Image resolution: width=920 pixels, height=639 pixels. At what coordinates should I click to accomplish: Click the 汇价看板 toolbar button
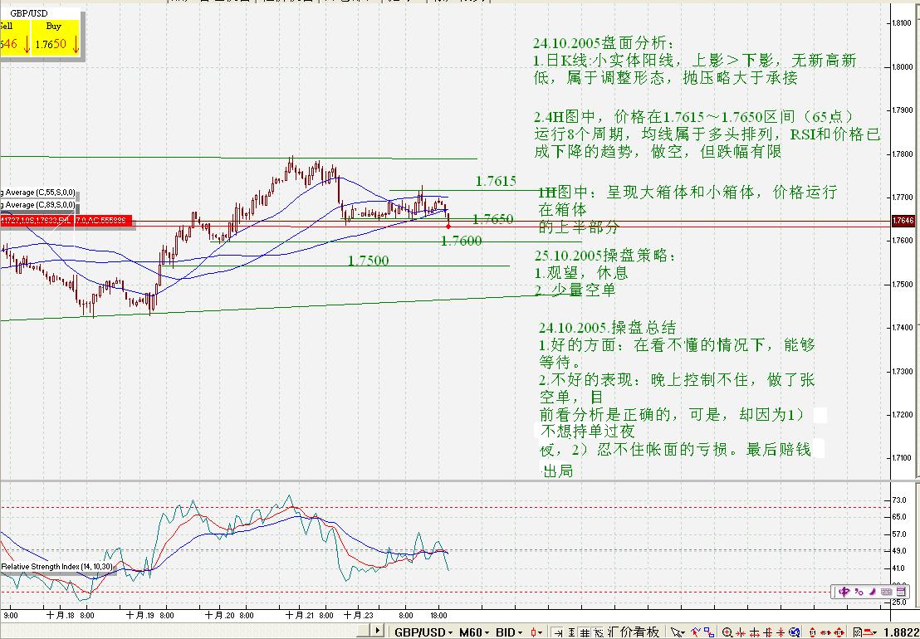click(x=634, y=632)
